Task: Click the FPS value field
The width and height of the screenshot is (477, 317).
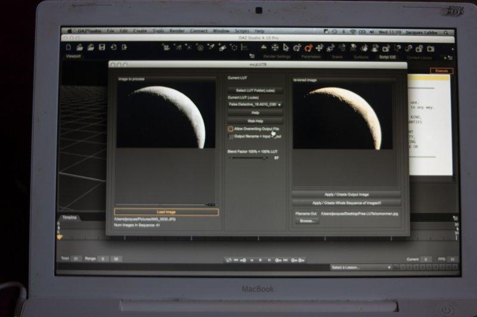Action: [453, 259]
